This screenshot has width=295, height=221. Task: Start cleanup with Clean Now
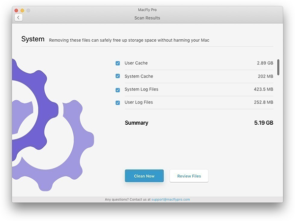(144, 176)
